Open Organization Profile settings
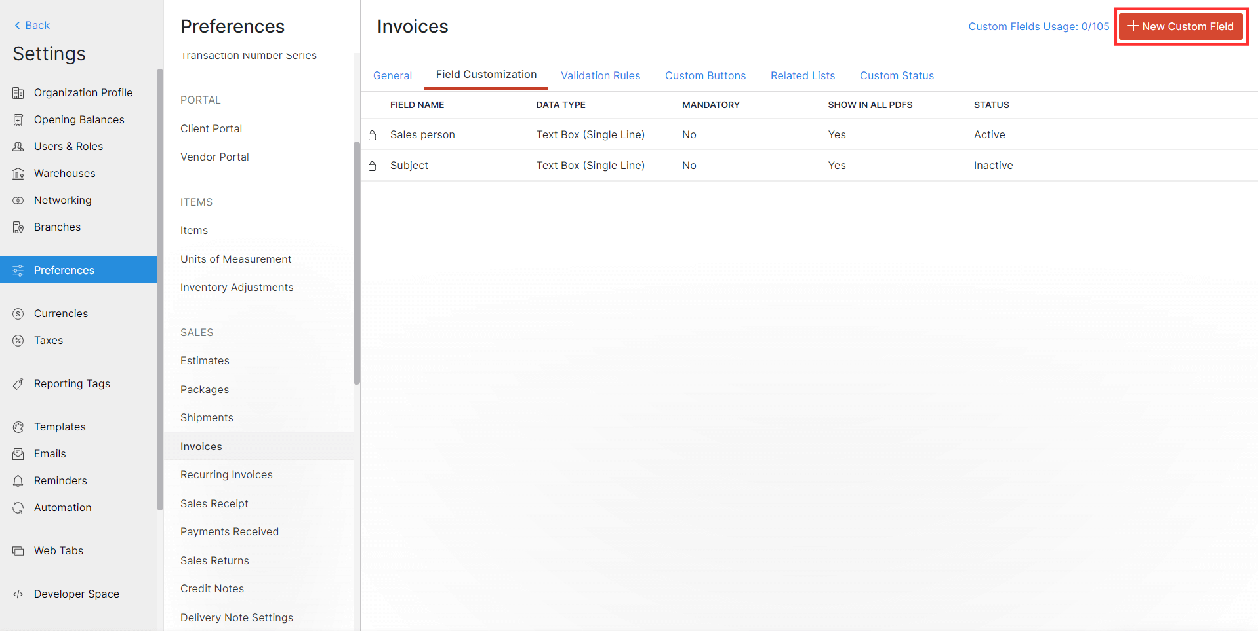Image resolution: width=1258 pixels, height=631 pixels. [83, 92]
